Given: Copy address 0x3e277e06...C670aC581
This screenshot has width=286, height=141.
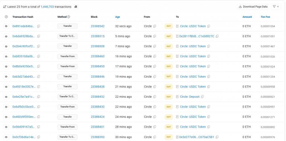Looking at the screenshot, I should pyautogui.click(x=217, y=137).
